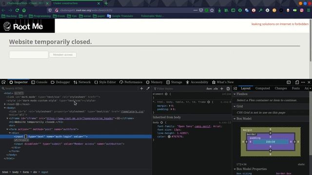This screenshot has height=175, width=312.
Task: Pick a color with the eyedropper icon
Action: (x=148, y=88)
